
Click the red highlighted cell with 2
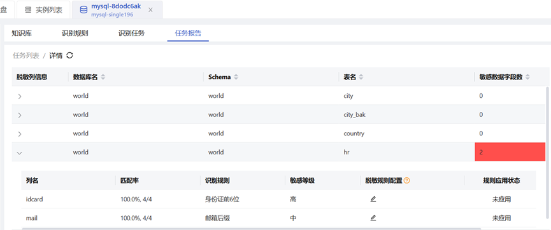[510, 152]
